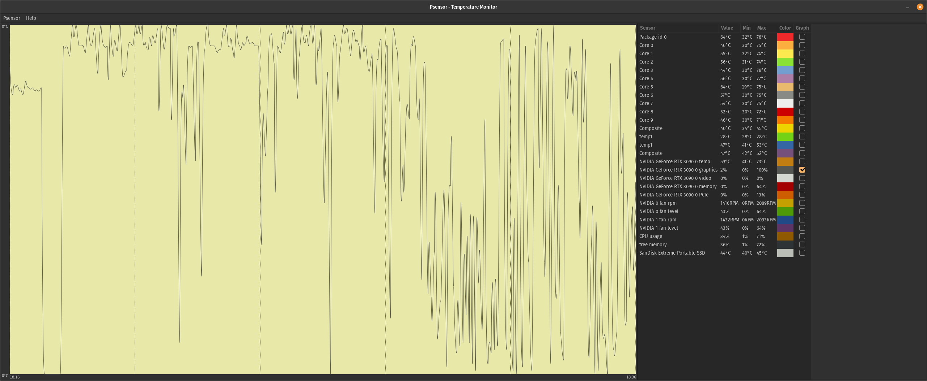Open the Psensor menu
The image size is (927, 381).
click(x=12, y=18)
